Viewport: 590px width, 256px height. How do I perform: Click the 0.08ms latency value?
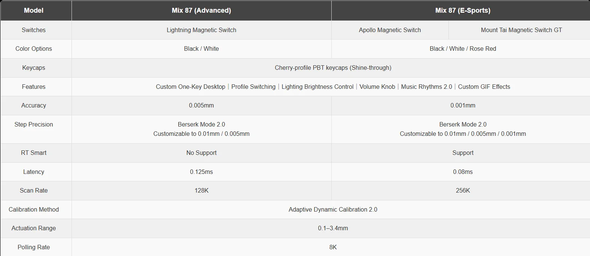[x=463, y=172]
